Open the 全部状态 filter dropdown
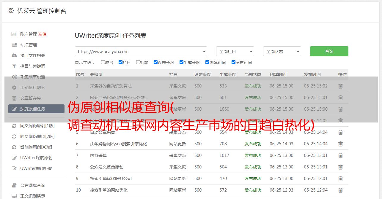Screen dimensions: 382x199 click(282, 51)
